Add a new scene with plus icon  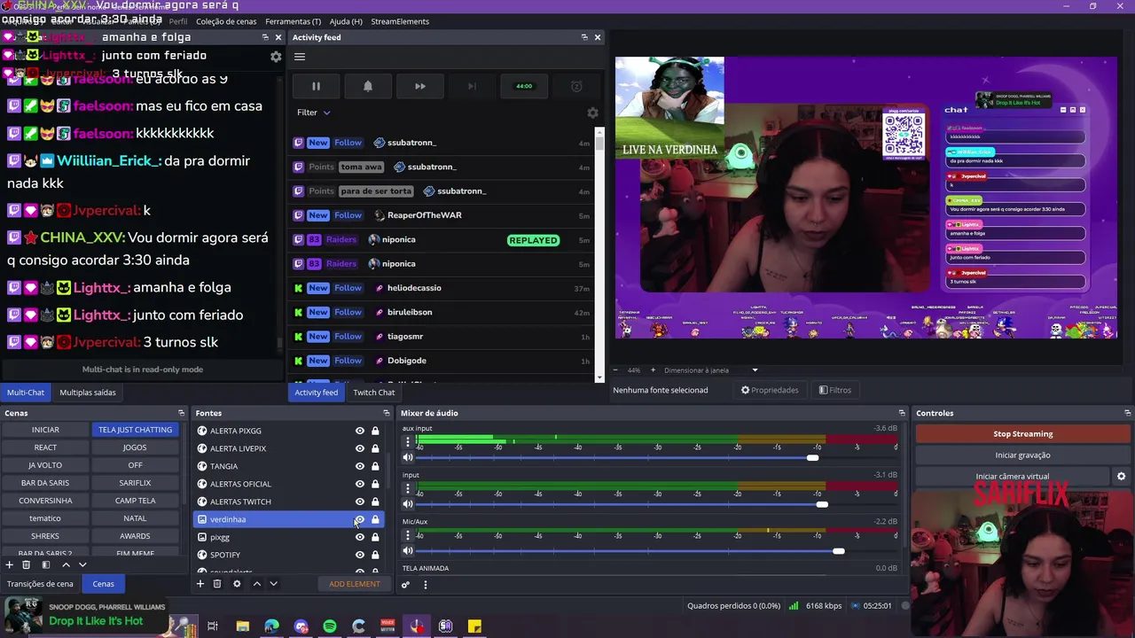(10, 564)
